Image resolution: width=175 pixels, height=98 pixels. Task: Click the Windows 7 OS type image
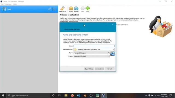pos(112,54)
